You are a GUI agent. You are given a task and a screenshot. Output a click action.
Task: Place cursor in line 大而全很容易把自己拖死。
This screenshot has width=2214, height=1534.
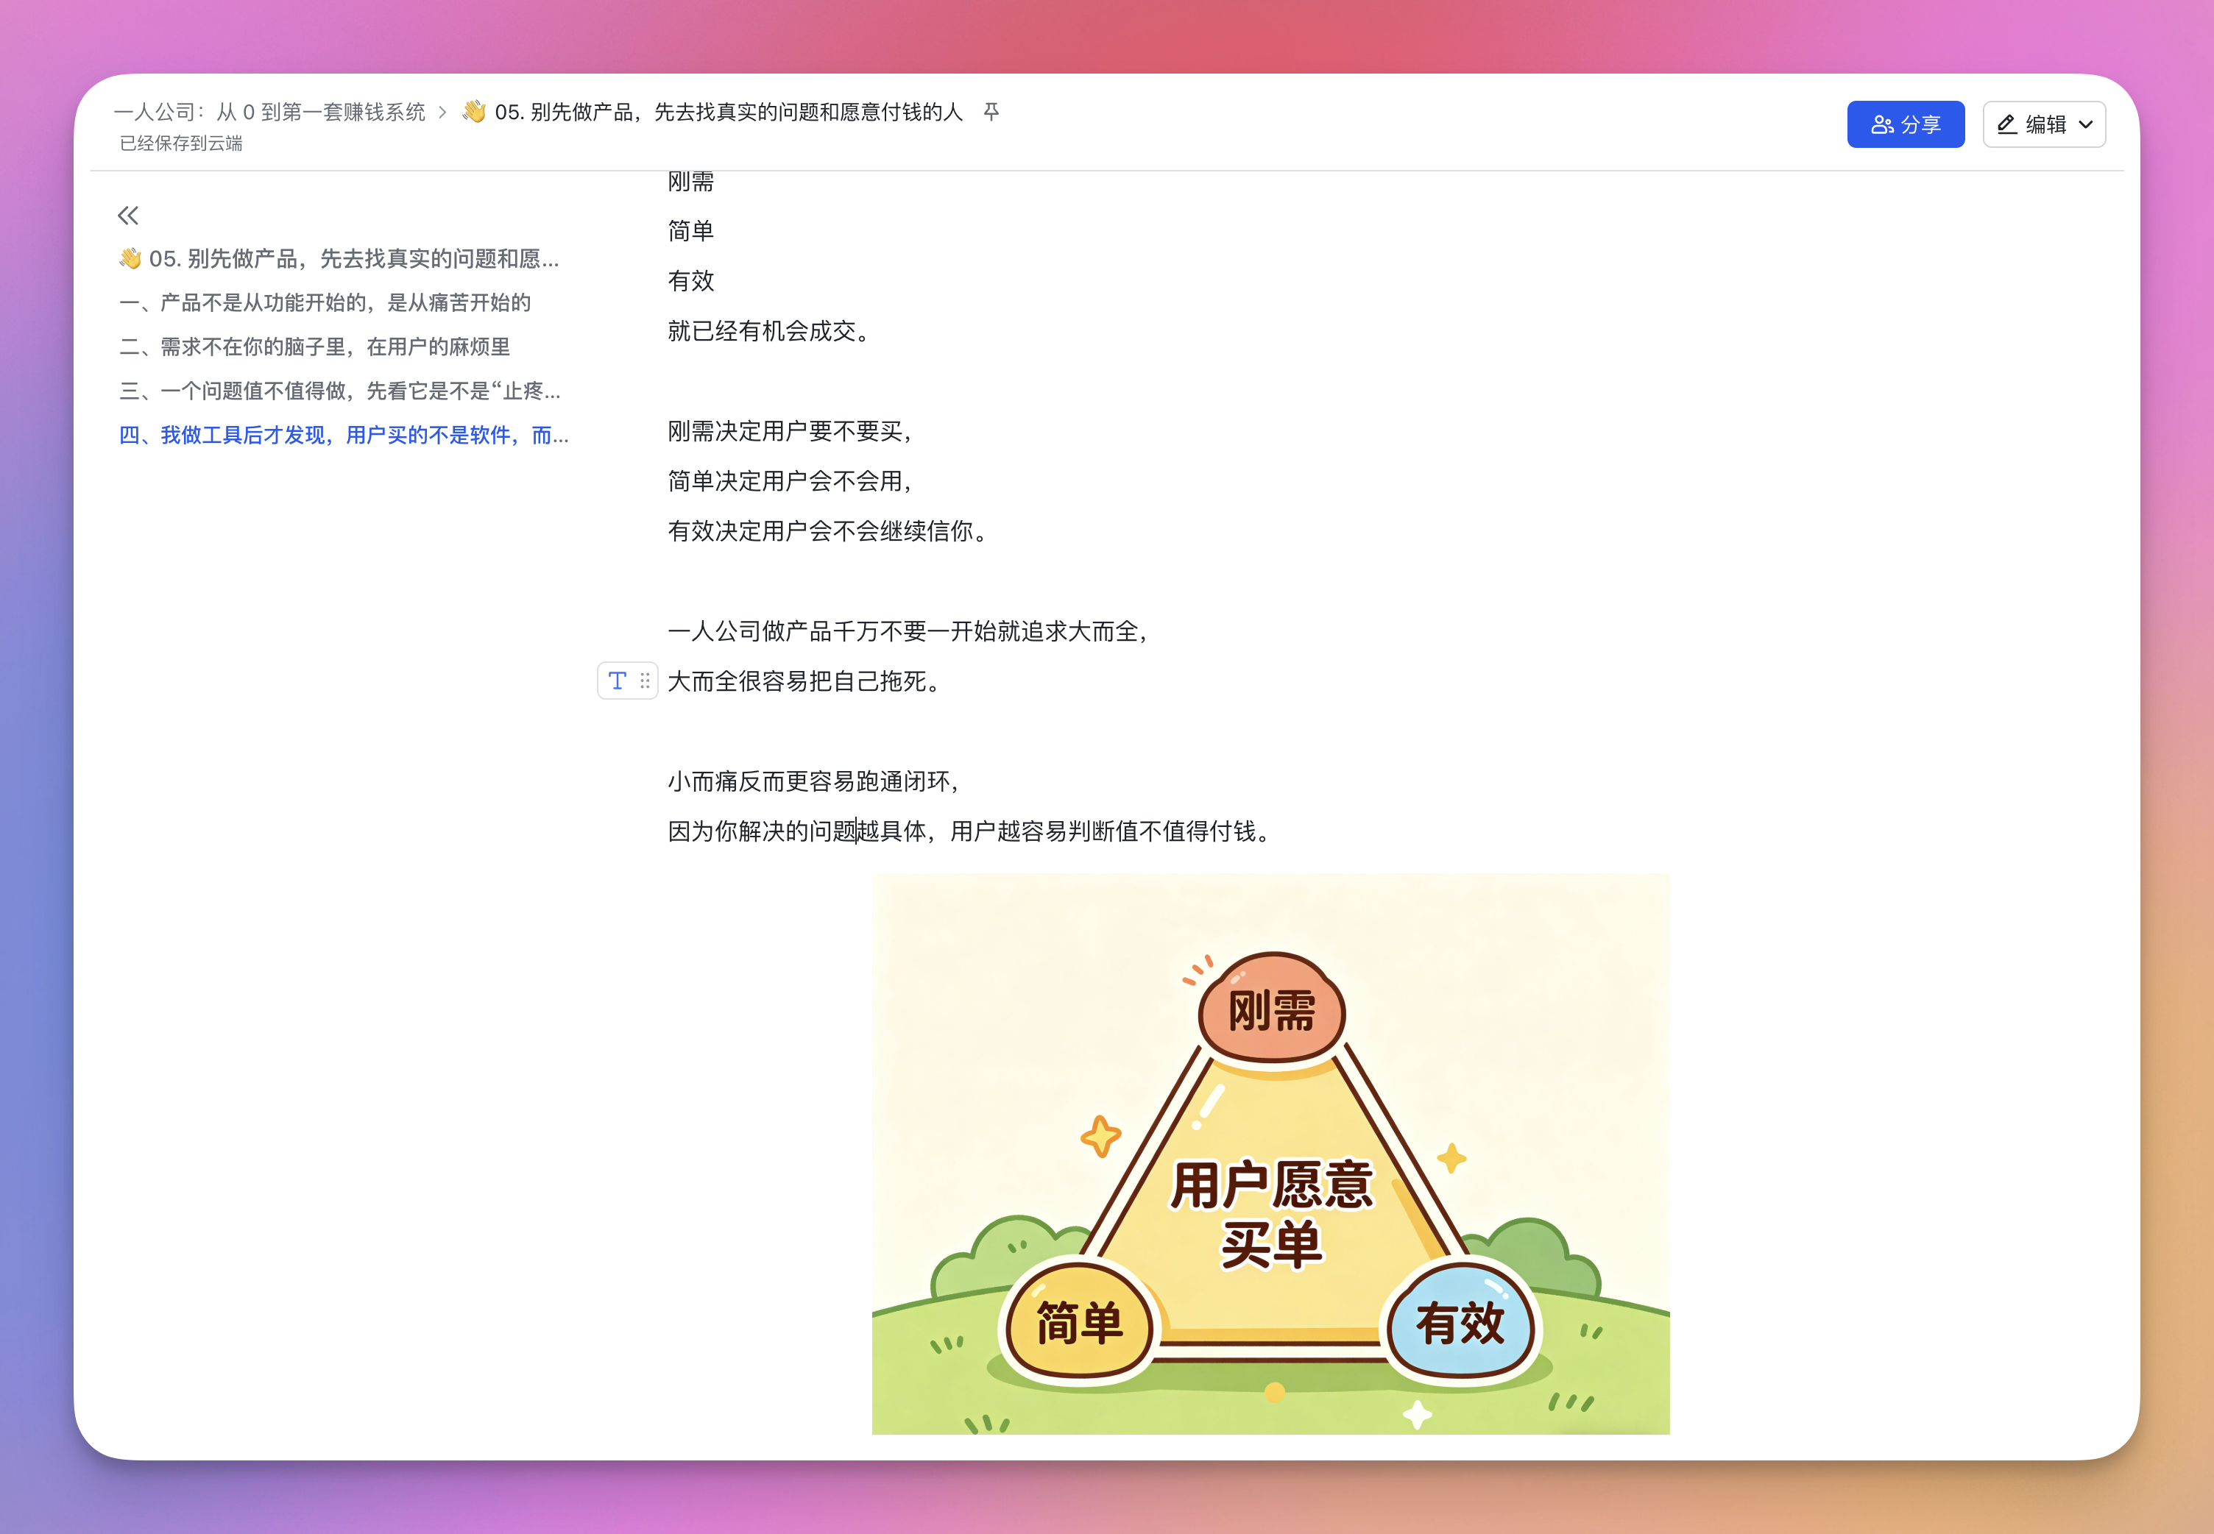click(803, 681)
